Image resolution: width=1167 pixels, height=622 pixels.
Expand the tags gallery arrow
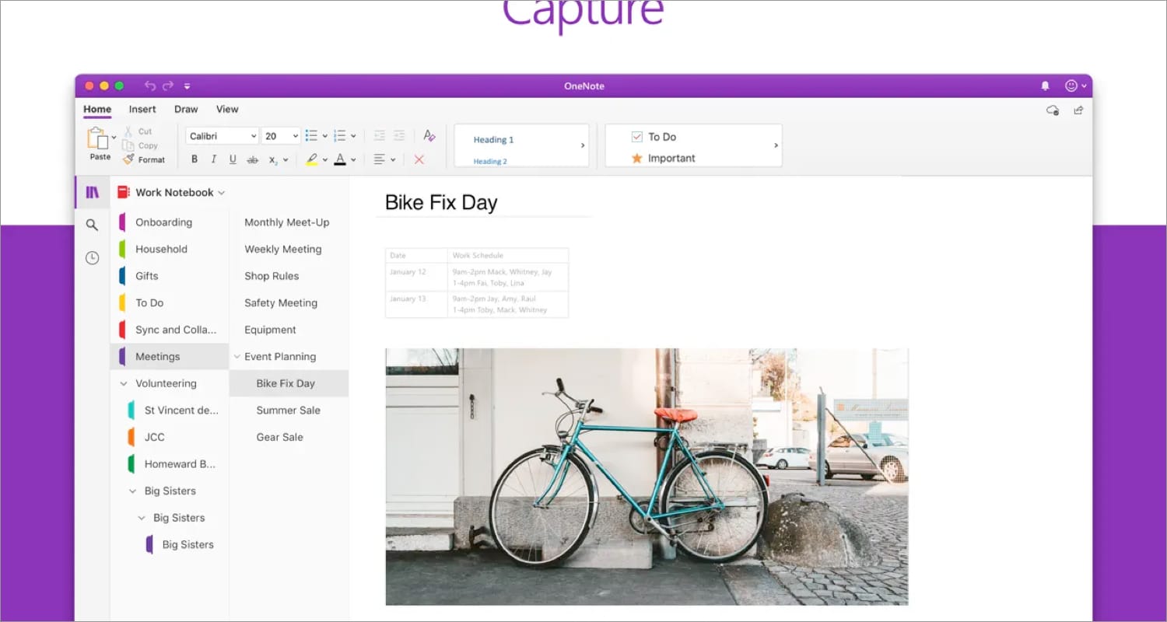pyautogui.click(x=776, y=145)
